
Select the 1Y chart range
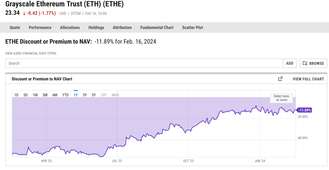[x=76, y=95]
